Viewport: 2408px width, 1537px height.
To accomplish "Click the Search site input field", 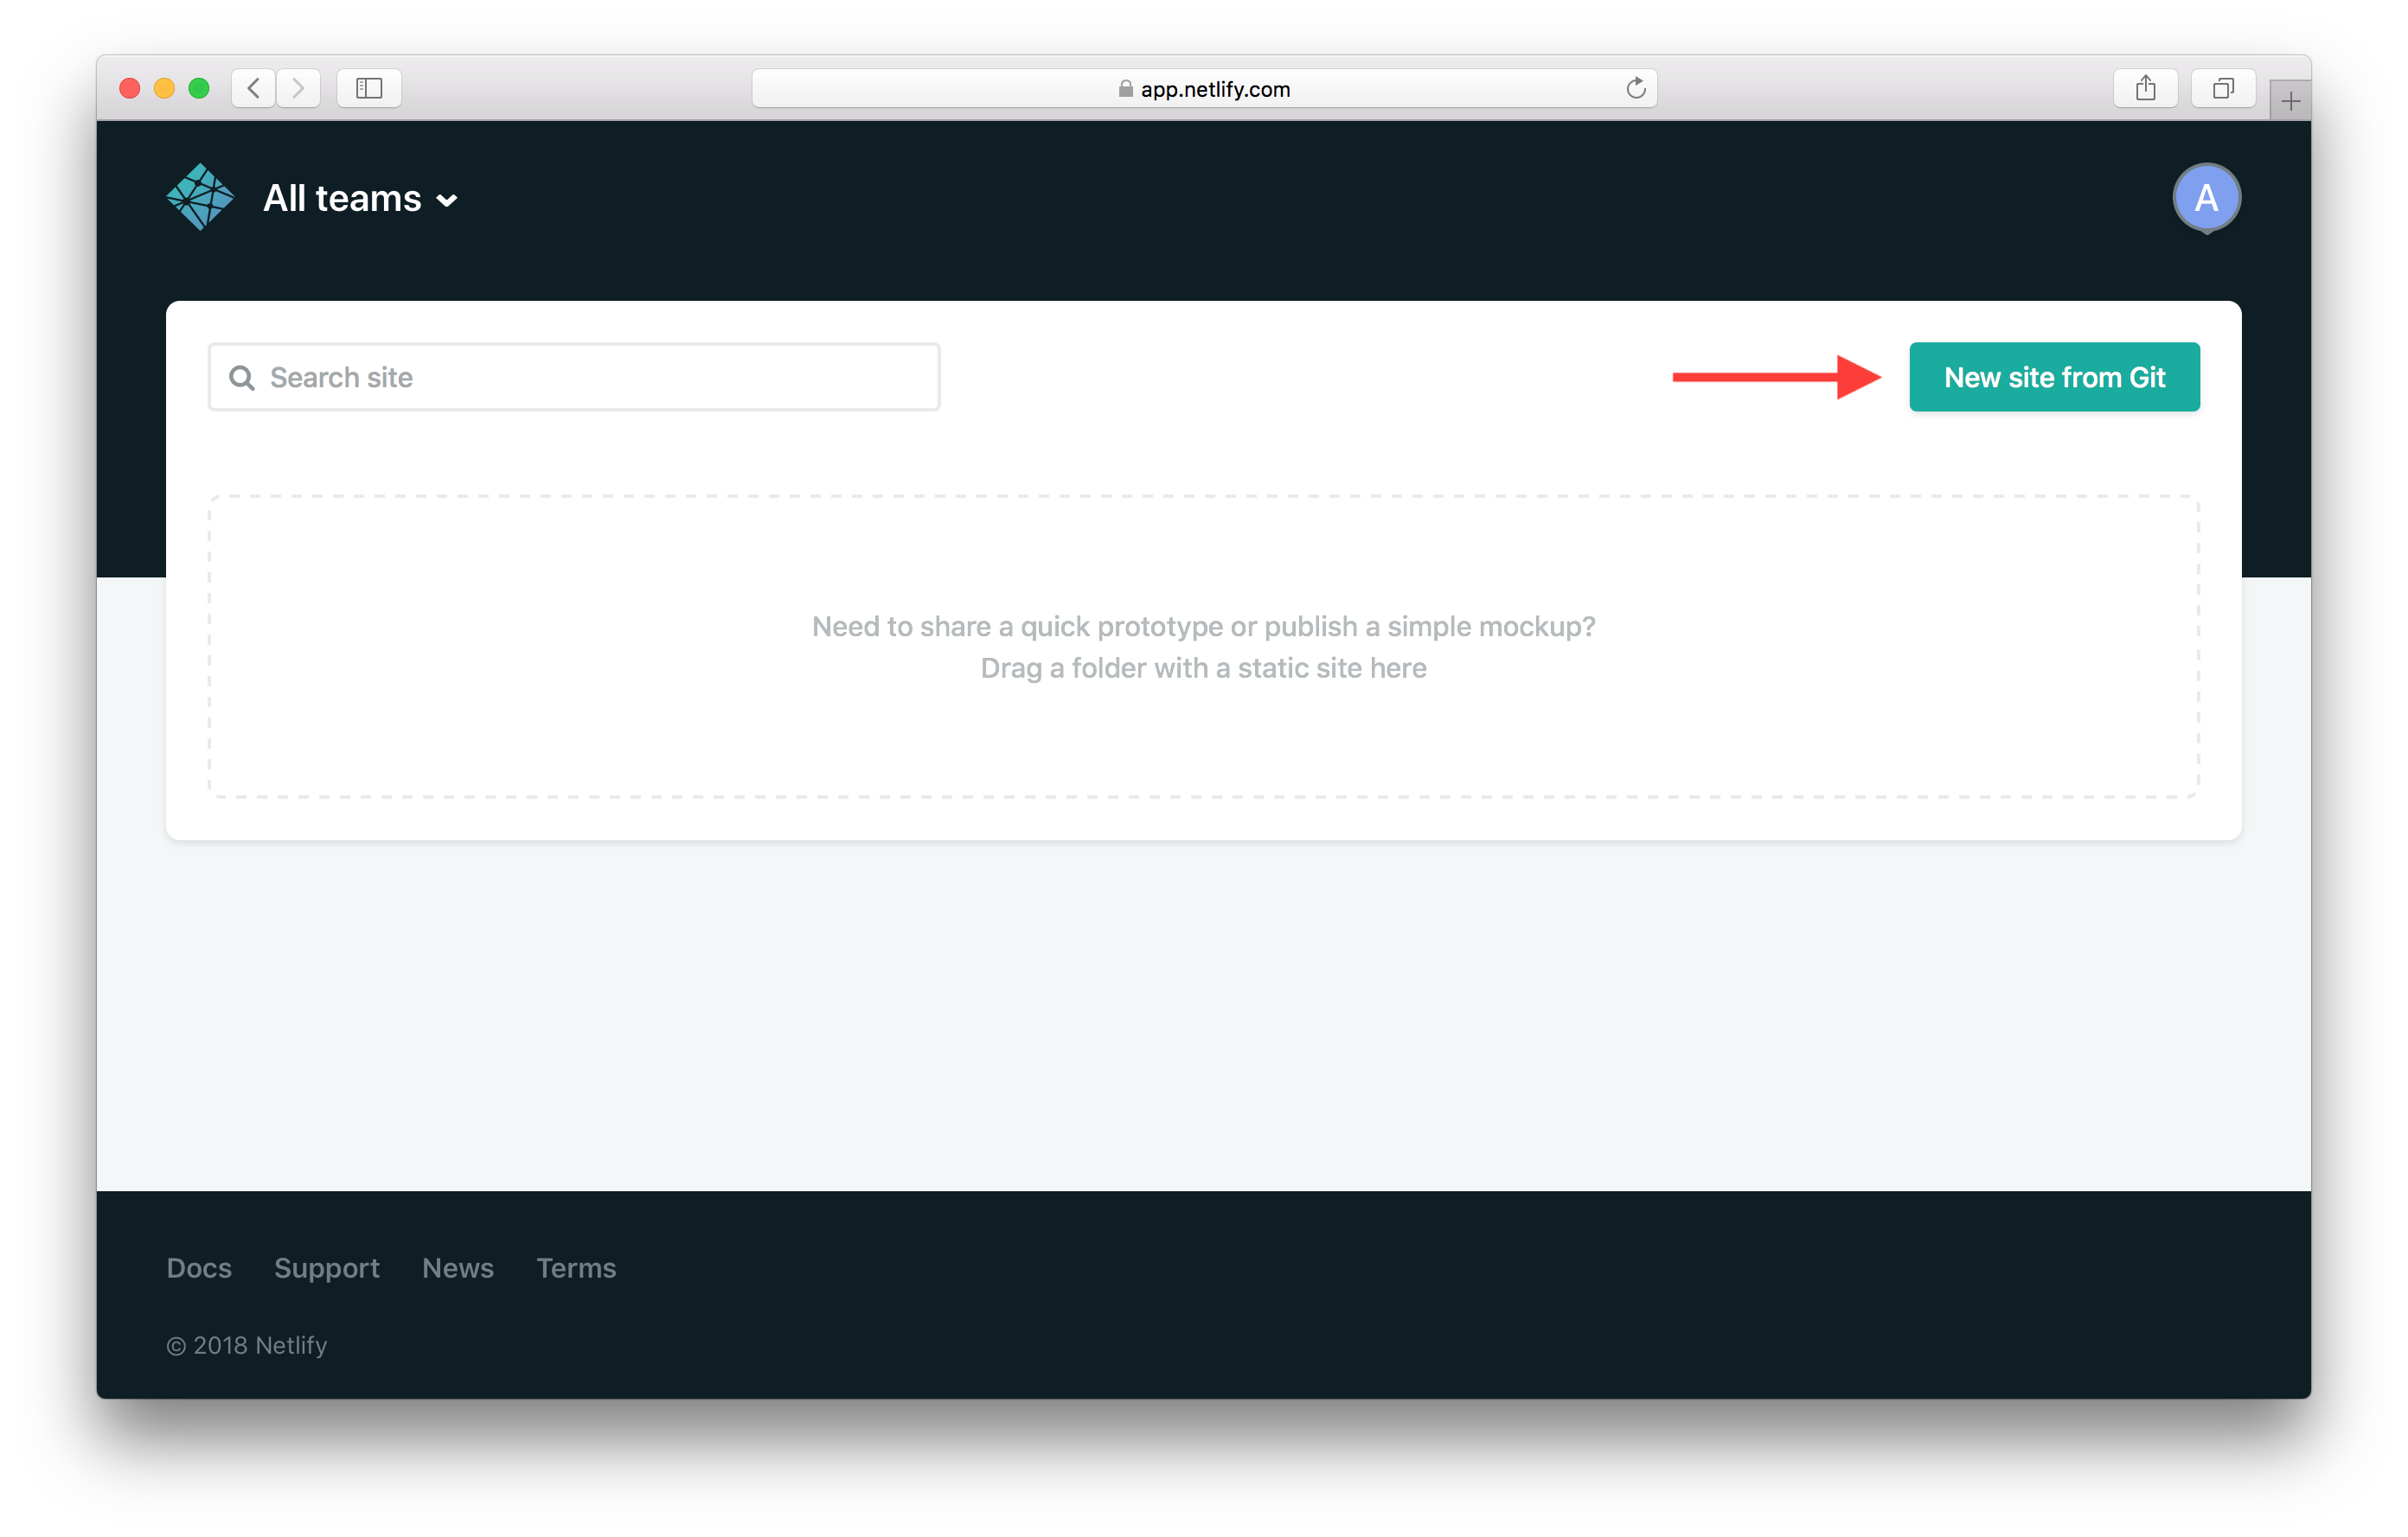I will (574, 375).
